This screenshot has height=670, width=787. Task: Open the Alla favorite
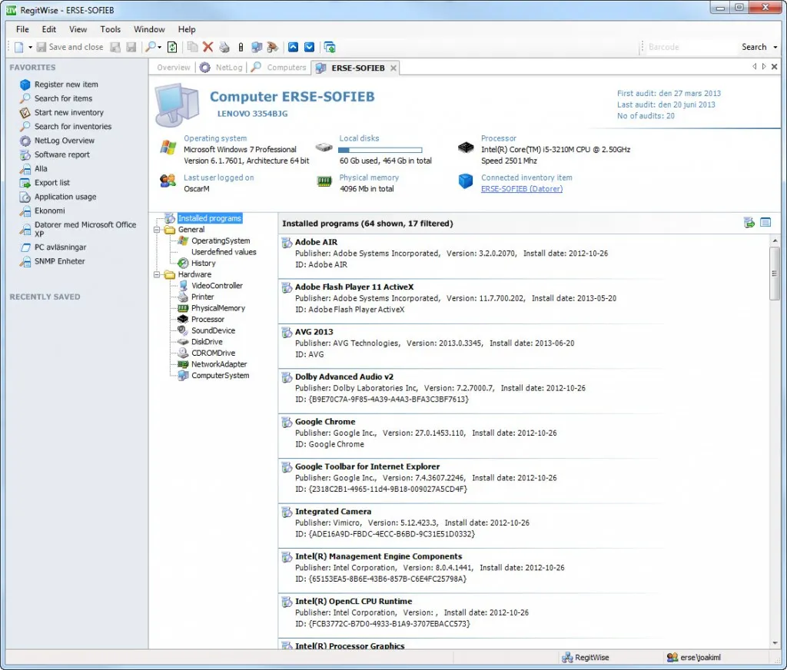41,168
